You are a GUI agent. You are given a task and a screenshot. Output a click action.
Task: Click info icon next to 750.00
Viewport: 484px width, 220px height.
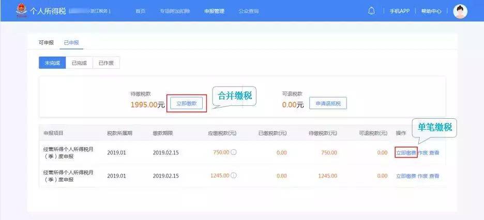click(234, 152)
